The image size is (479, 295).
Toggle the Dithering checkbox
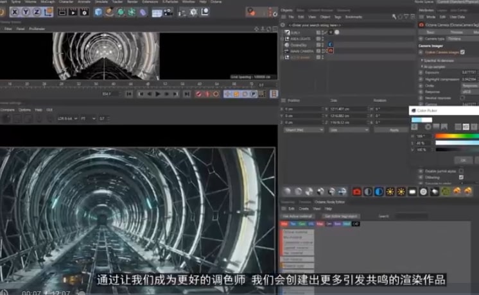point(461,177)
